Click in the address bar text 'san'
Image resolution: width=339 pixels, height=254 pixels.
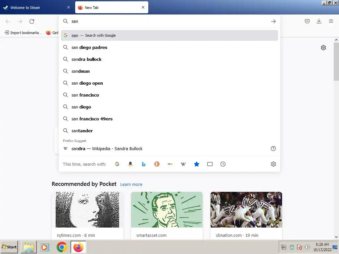pos(75,21)
